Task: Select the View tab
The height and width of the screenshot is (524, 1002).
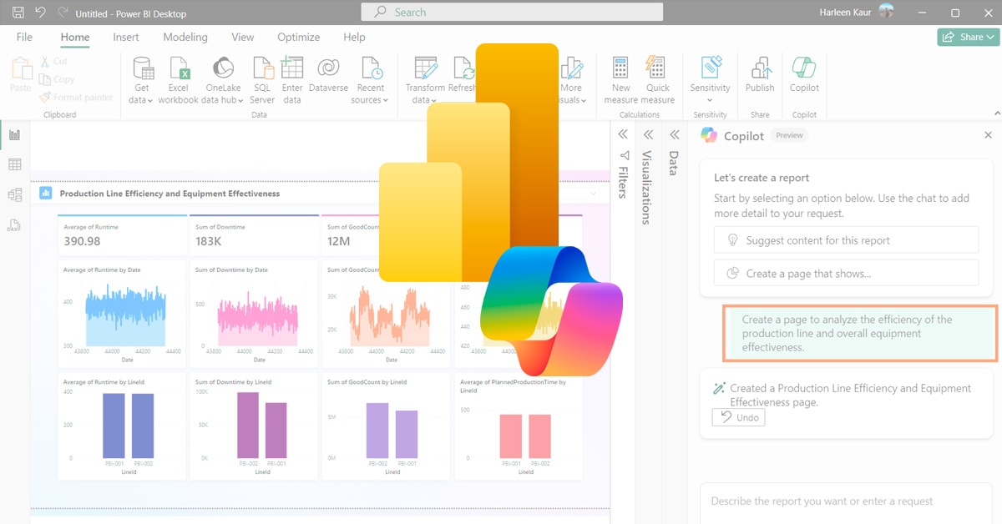Action: 243,37
